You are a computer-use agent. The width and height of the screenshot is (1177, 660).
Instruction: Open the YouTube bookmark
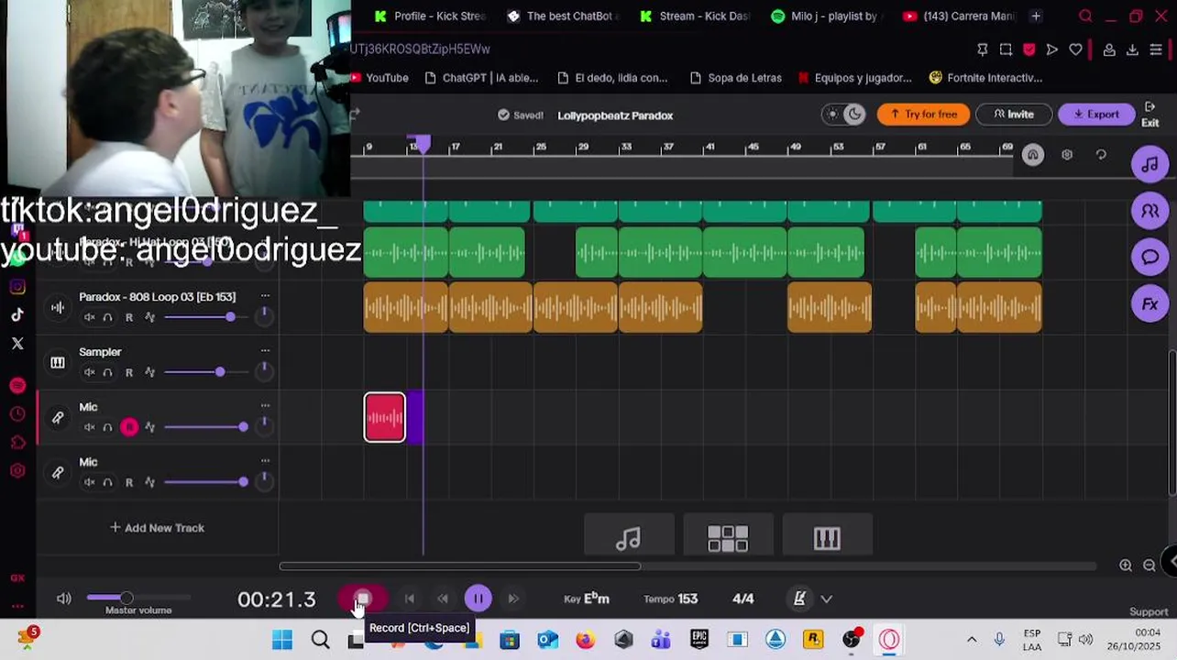coord(379,78)
